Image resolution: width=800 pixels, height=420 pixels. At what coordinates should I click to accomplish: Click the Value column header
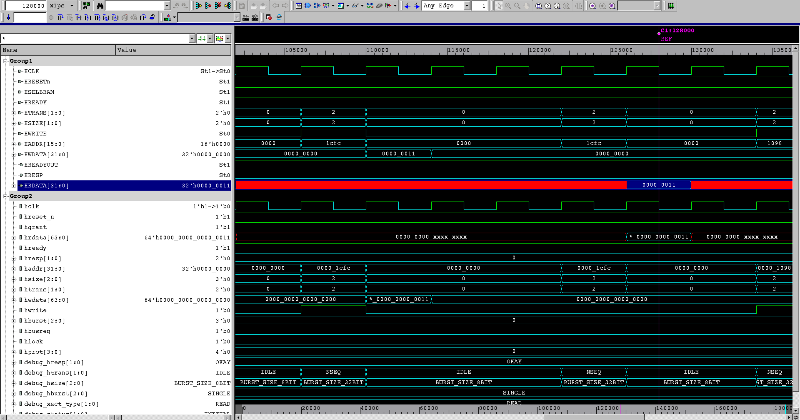[x=173, y=50]
